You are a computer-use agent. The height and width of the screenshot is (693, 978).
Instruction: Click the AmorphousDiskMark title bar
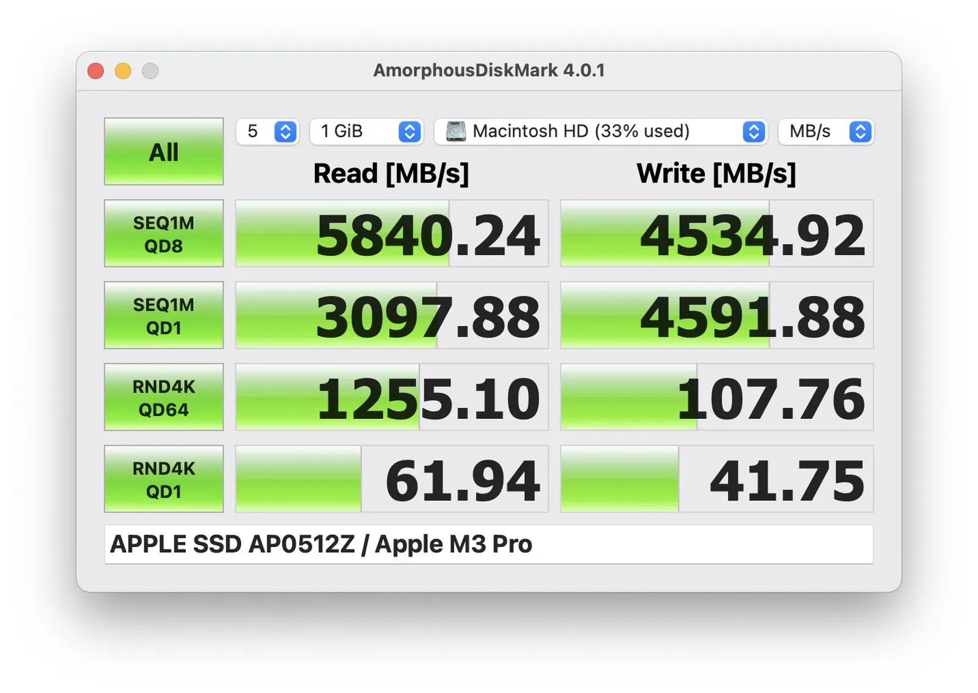pyautogui.click(x=489, y=70)
